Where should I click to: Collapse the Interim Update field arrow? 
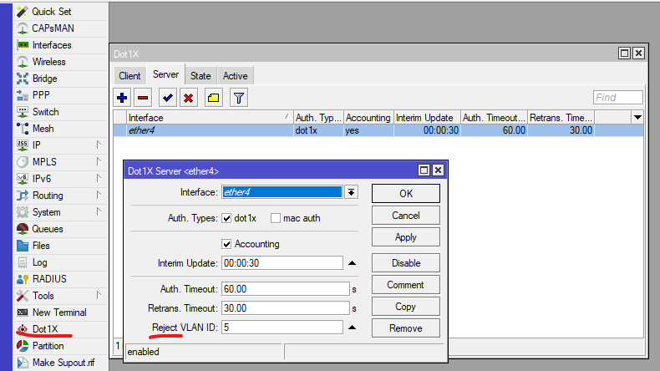(353, 263)
